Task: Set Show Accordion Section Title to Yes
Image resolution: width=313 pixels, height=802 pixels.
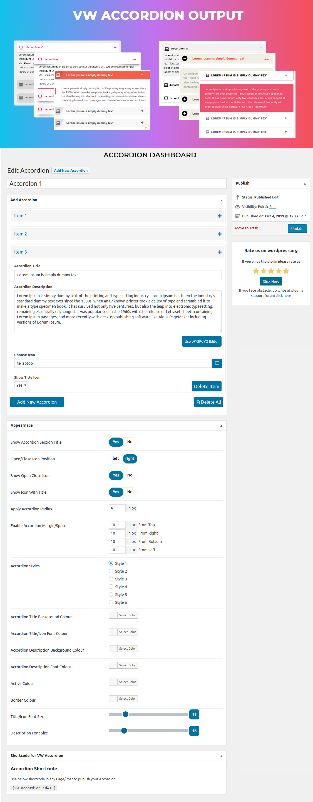Action: (x=116, y=442)
